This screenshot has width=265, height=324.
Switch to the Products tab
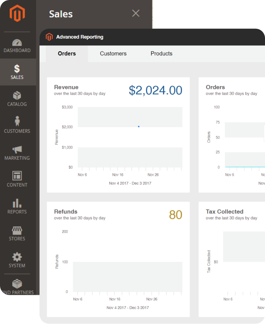(161, 54)
